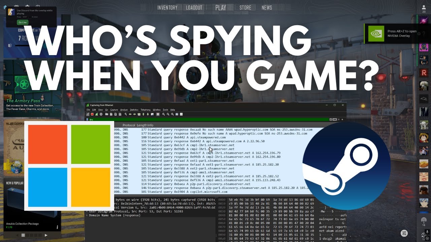Open Wireshark Analyze menu
431x242 pixels.
tap(124, 110)
